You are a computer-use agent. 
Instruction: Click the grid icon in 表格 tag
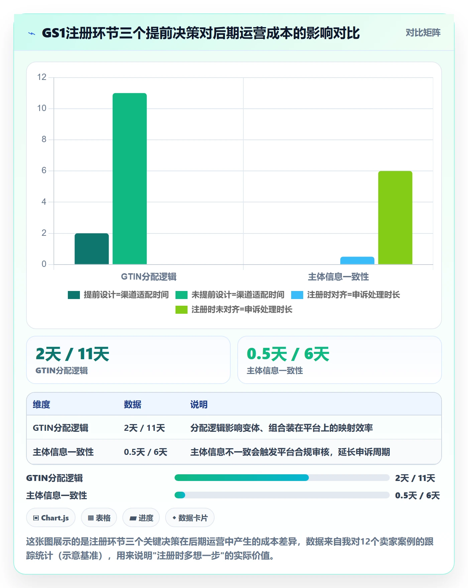(91, 518)
